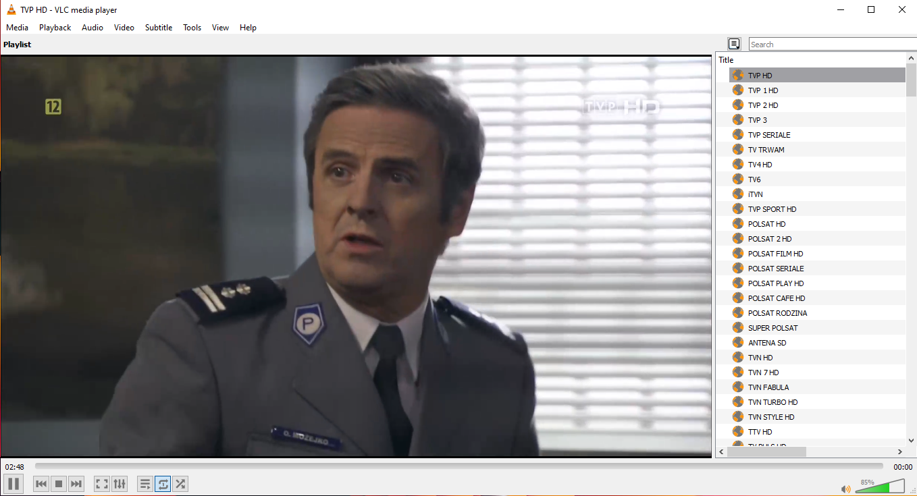Adjust the 85% volume slider
Image resolution: width=917 pixels, height=496 pixels.
pos(881,486)
